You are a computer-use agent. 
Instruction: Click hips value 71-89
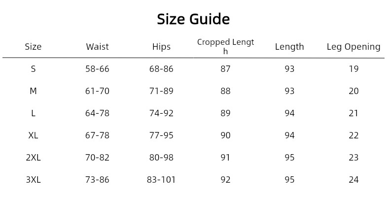coord(161,91)
